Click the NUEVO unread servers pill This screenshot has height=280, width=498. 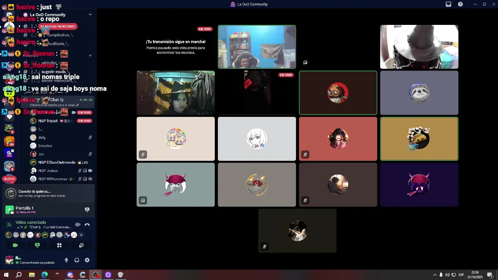[9, 179]
